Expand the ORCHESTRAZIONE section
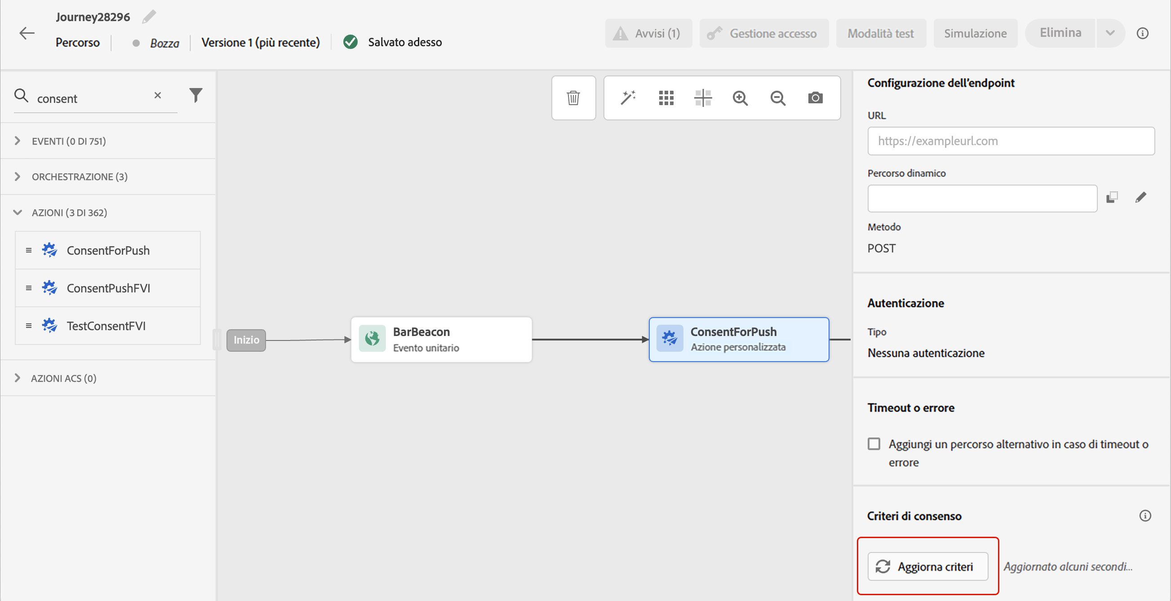The width and height of the screenshot is (1171, 601). (17, 177)
